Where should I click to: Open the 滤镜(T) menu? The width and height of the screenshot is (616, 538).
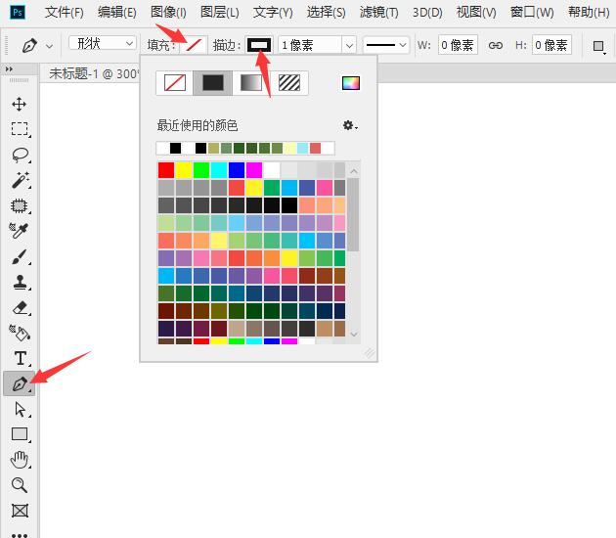click(x=378, y=13)
